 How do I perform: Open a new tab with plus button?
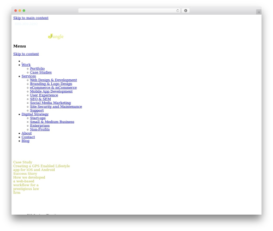point(259,12)
